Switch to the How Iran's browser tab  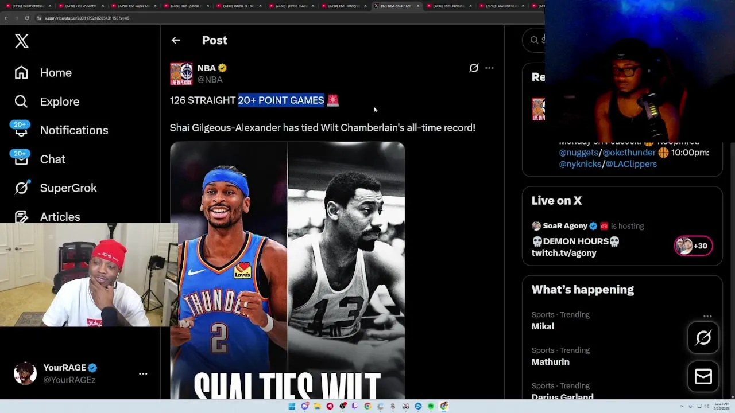pyautogui.click(x=501, y=6)
